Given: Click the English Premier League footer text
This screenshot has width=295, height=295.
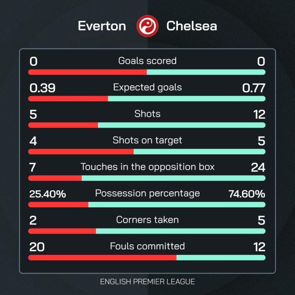Looking at the screenshot, I should point(147,281).
